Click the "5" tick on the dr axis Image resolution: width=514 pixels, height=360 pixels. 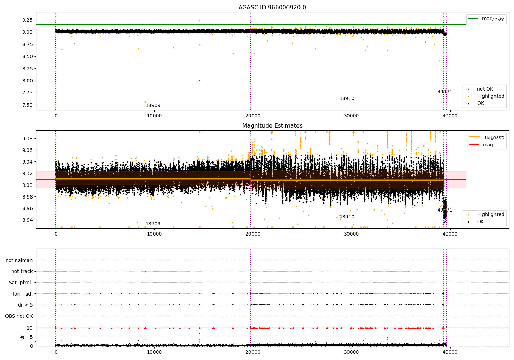tap(32, 337)
